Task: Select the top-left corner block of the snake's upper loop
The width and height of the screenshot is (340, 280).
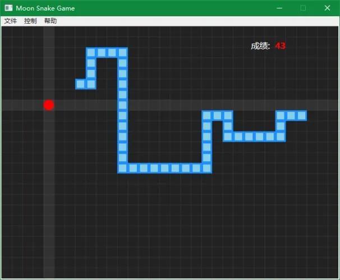Action: (91, 53)
